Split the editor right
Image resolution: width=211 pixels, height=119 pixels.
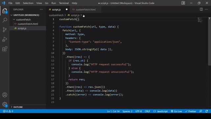tap(201, 9)
